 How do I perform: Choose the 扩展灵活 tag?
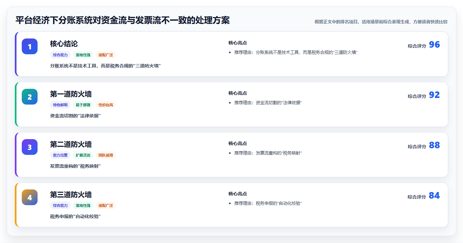tap(83, 155)
